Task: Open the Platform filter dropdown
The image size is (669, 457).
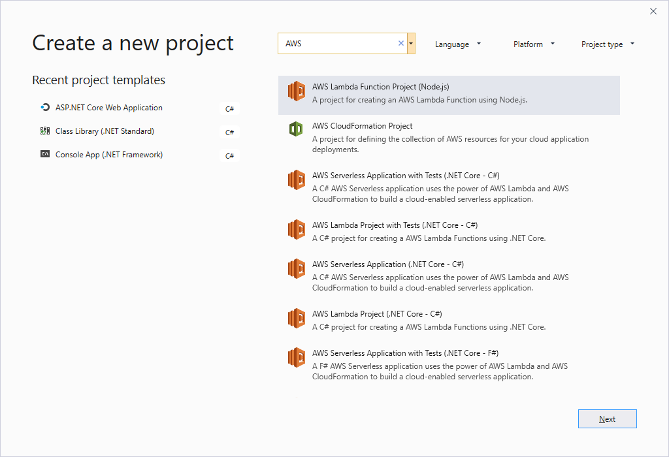Action: tap(534, 44)
